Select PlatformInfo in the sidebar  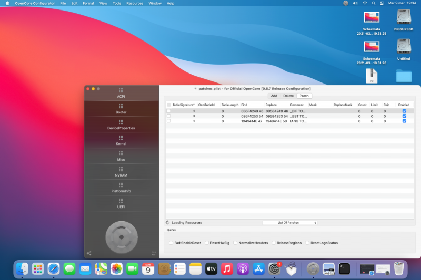(121, 188)
